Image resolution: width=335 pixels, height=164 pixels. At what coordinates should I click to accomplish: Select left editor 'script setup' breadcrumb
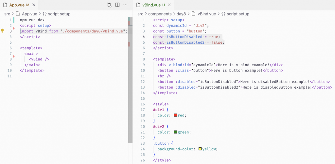[x=59, y=14]
